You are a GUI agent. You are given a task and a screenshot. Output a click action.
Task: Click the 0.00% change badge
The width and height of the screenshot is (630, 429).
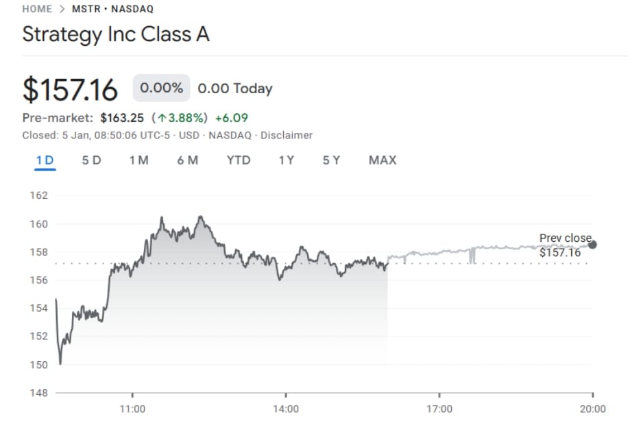pos(161,88)
